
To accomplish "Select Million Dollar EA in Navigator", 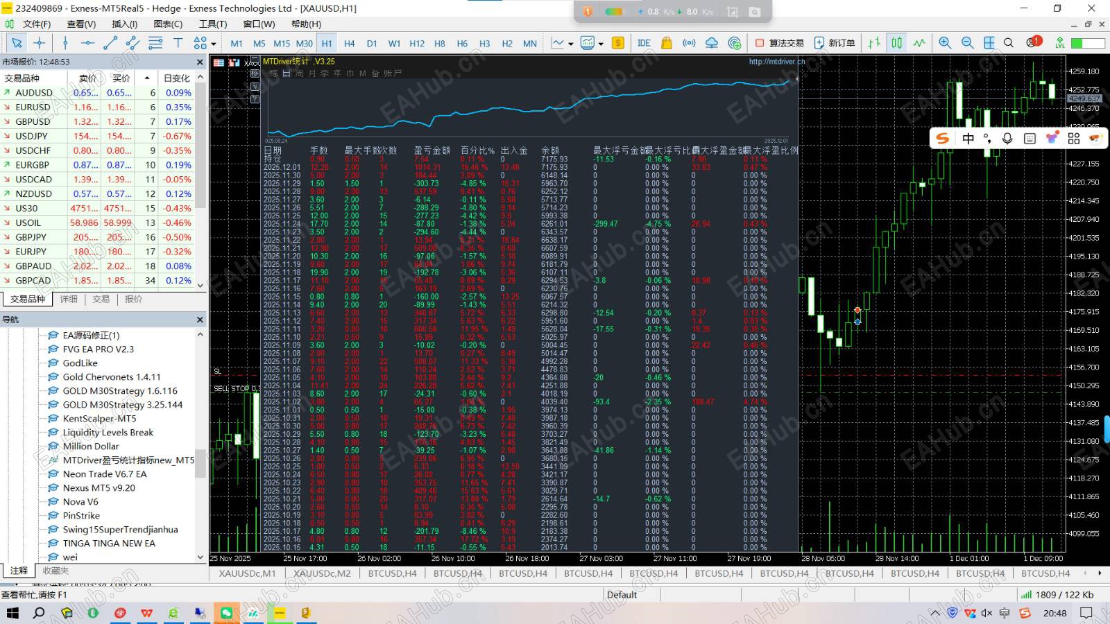I will point(91,447).
